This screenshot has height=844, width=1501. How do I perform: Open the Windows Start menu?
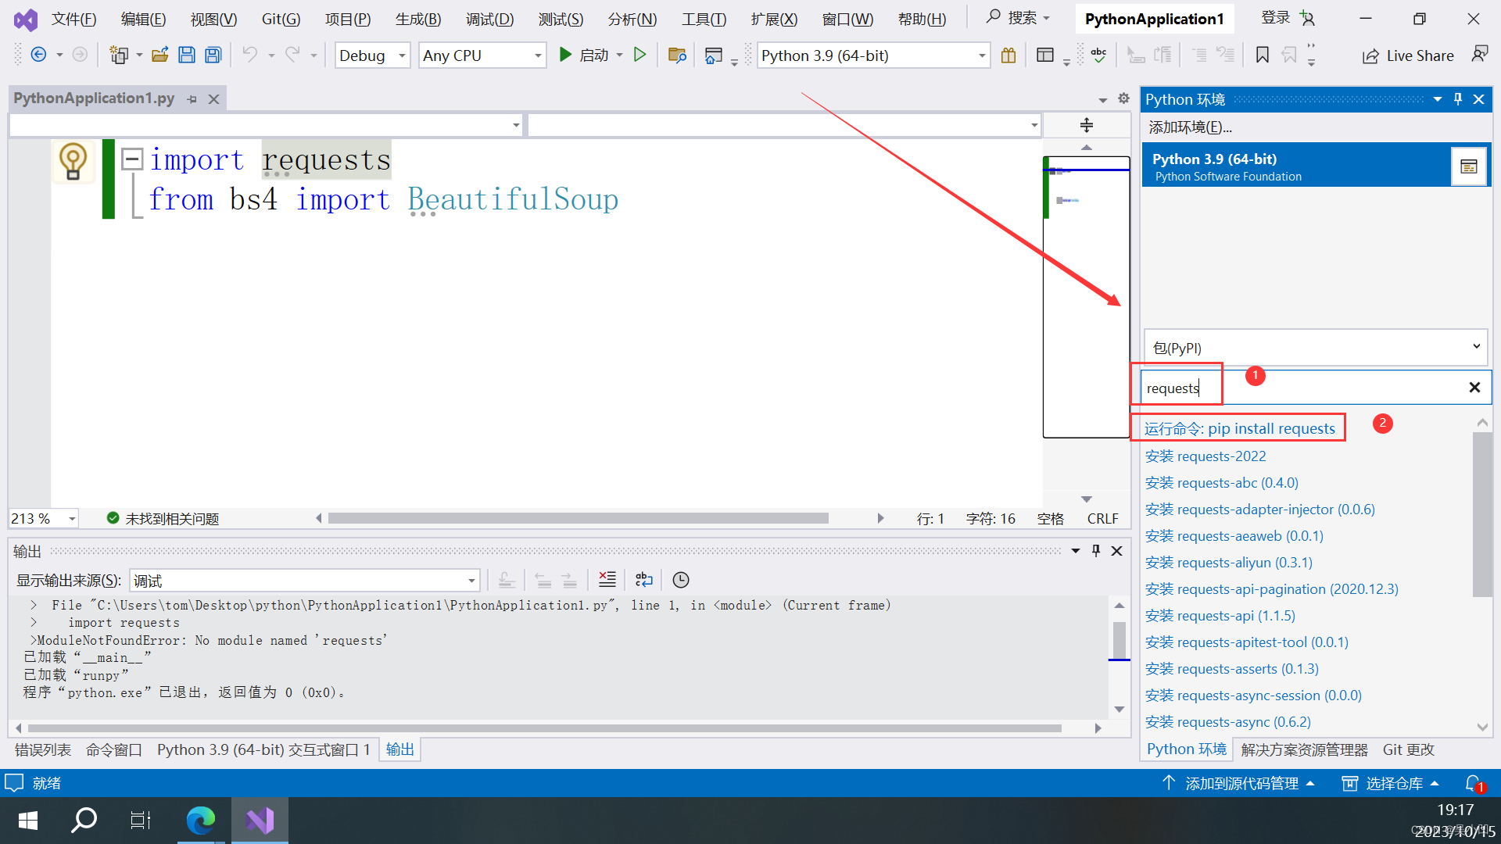pos(28,821)
